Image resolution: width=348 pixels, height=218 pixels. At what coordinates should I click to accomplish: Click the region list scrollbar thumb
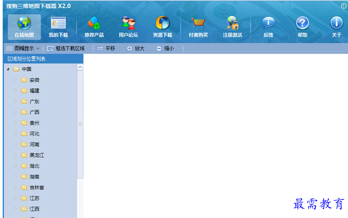80,124
